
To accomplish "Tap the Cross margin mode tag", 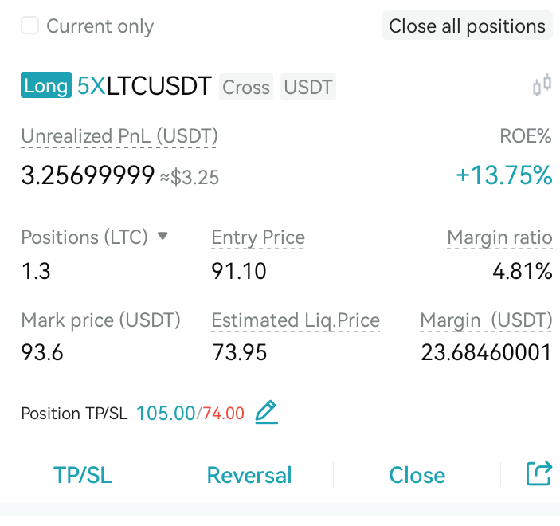I will click(246, 87).
